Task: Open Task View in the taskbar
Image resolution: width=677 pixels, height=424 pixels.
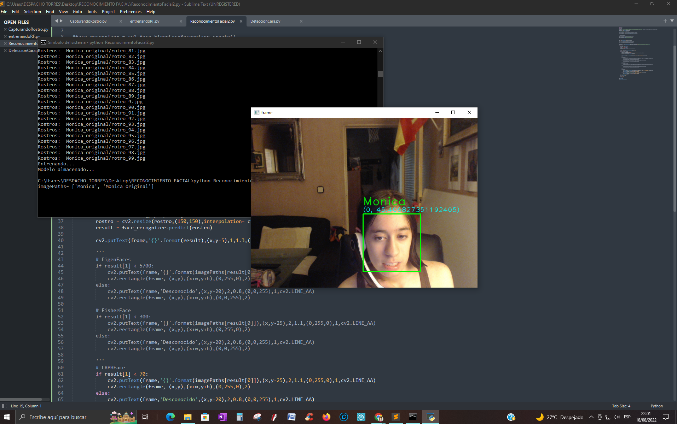Action: coord(145,417)
